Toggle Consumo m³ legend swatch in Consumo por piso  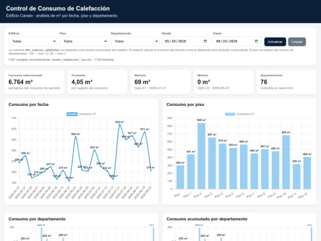tap(230, 114)
